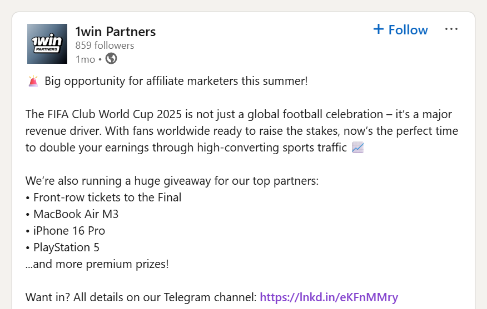Click the "Front-row tickets to the Final" bullet

pos(103,197)
